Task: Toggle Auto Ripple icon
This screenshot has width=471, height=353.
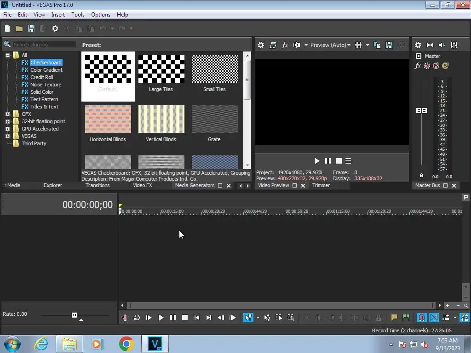Action: point(446,318)
